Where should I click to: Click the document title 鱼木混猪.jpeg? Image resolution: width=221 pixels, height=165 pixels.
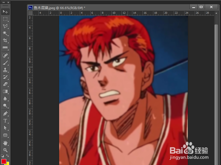pos(44,8)
